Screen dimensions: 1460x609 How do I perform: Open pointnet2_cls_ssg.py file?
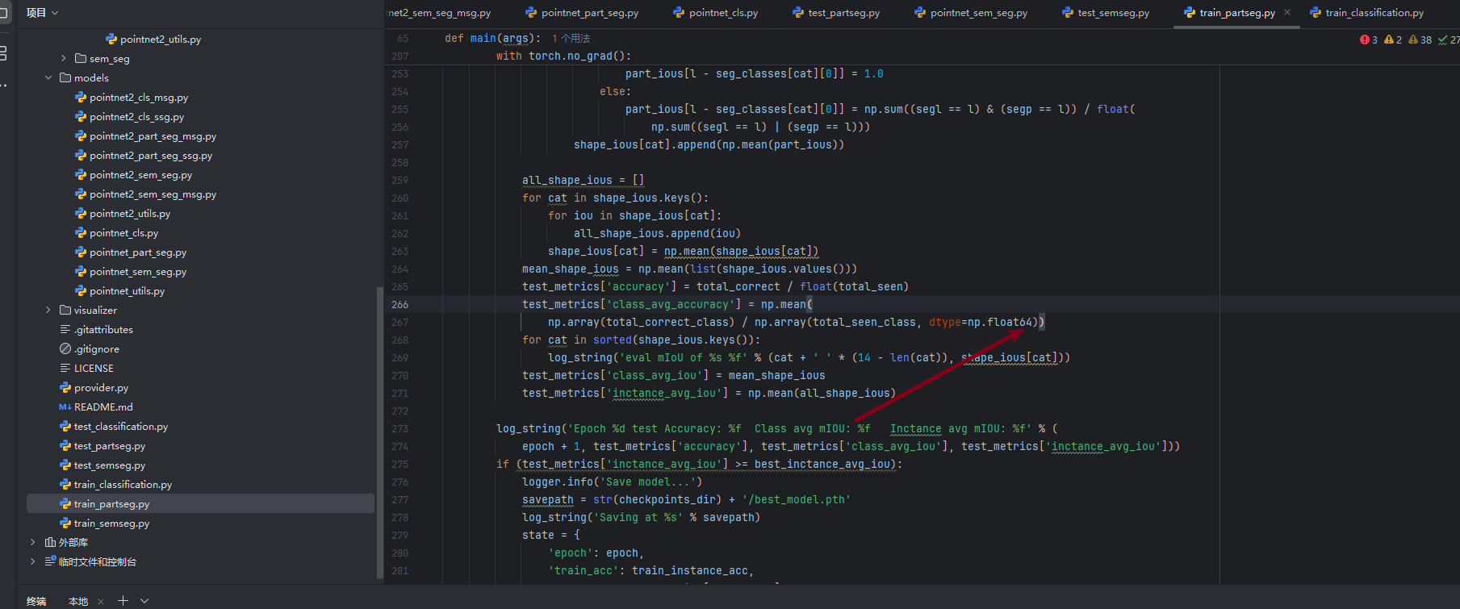tap(130, 117)
